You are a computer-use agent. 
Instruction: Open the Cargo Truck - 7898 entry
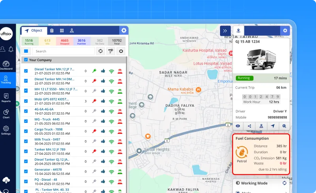pos(48,129)
